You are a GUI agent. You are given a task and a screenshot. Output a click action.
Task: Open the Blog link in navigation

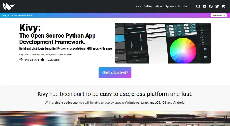pos(185,6)
